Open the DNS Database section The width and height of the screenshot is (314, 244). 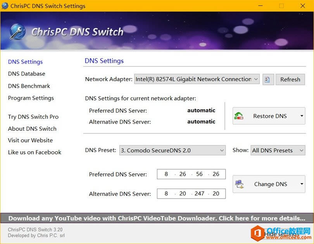[x=26, y=74]
